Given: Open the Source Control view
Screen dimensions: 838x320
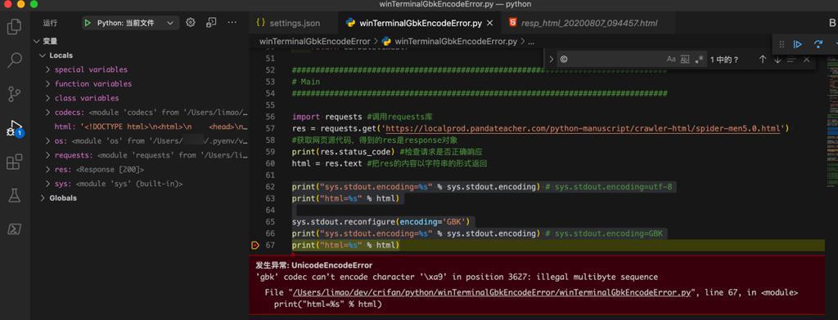Looking at the screenshot, I should point(15,94).
